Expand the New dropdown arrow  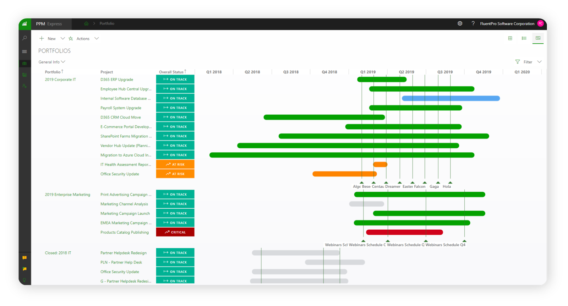point(62,38)
